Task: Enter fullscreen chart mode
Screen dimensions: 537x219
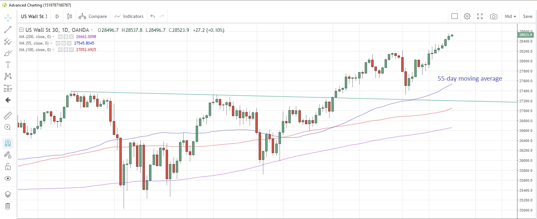Action: pyautogui.click(x=480, y=16)
